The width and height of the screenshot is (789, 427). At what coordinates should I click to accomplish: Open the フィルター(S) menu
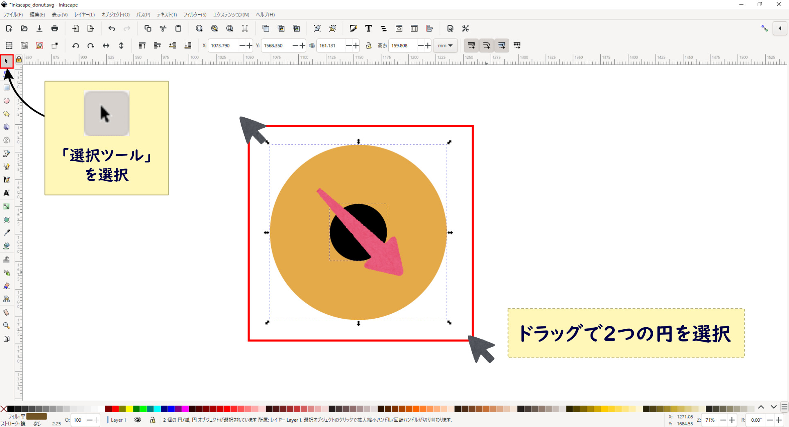(x=195, y=14)
